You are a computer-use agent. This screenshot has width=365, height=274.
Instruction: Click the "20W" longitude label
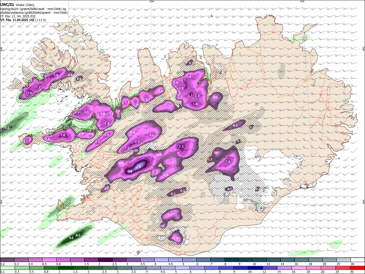click(152, 1)
